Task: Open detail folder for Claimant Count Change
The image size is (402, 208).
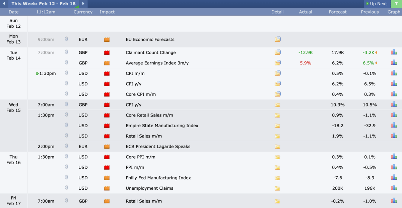Action: [x=277, y=52]
